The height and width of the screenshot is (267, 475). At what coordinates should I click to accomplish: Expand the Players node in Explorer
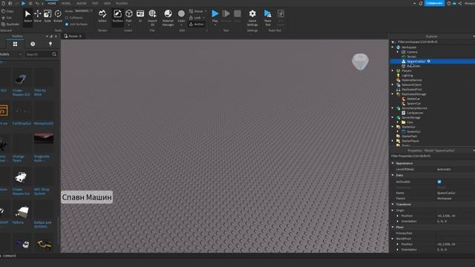pos(393,71)
